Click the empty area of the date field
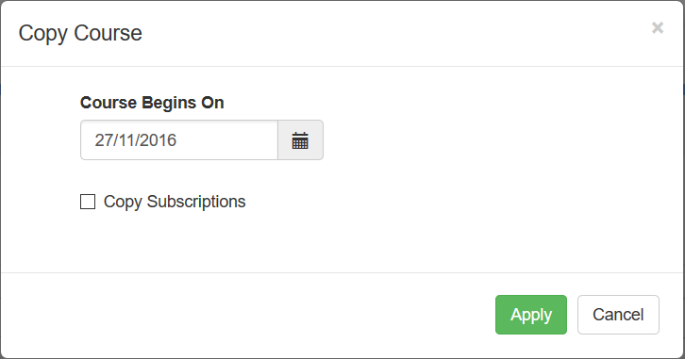Image resolution: width=685 pixels, height=359 pixels. [x=227, y=140]
